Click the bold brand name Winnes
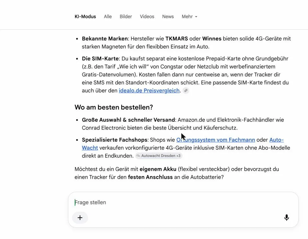Screen dimensions: 308x239 pyautogui.click(x=212, y=39)
